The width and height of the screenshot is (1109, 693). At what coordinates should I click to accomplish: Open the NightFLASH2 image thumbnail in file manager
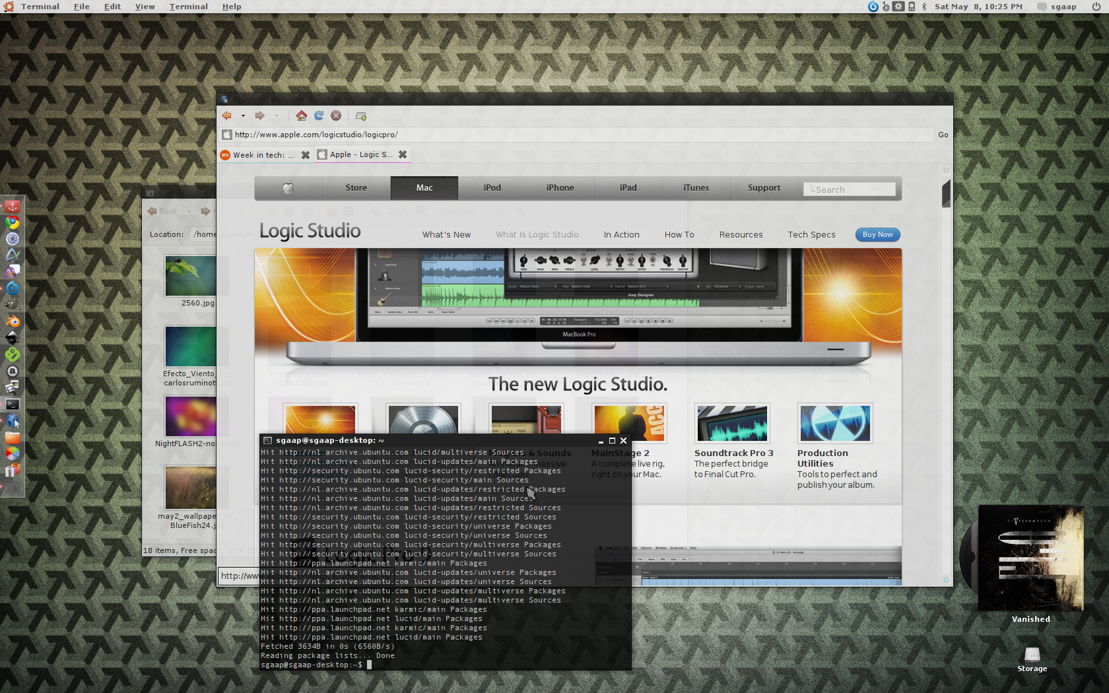pos(191,416)
